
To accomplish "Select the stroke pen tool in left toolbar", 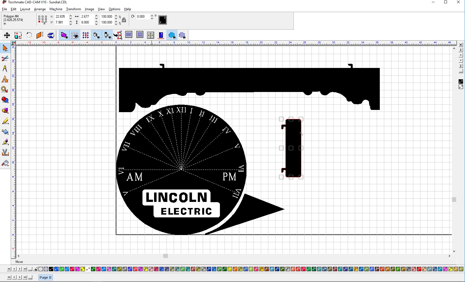I will tap(5, 142).
